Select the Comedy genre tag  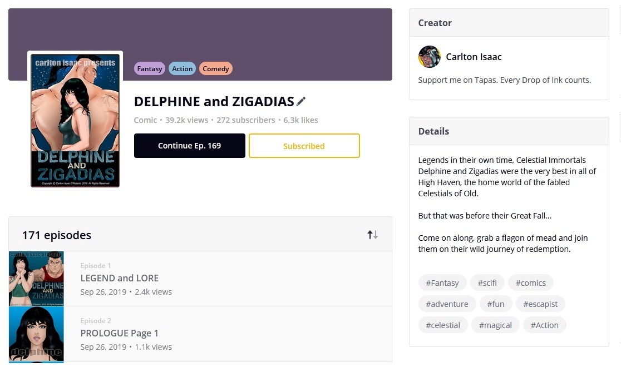point(215,69)
